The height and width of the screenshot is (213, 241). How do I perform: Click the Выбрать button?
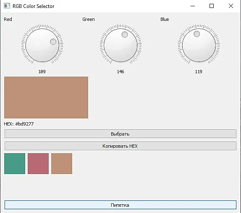point(120,134)
